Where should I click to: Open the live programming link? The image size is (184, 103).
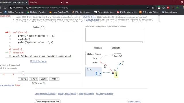105,94
